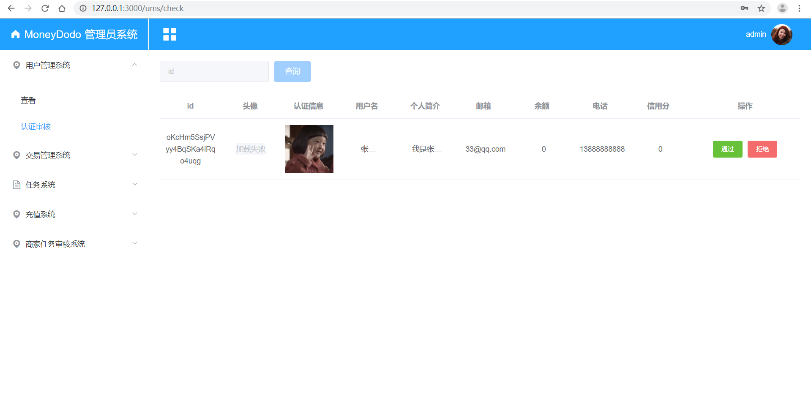This screenshot has width=811, height=406.
Task: Collapse the 用户管理系统 menu chevron
Action: pos(134,65)
